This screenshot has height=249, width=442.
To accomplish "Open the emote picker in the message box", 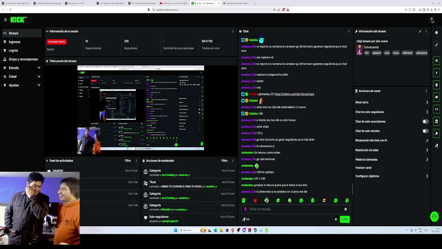I will point(345,209).
